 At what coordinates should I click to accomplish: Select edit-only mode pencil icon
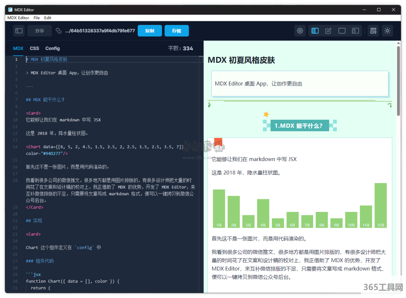pos(328,31)
